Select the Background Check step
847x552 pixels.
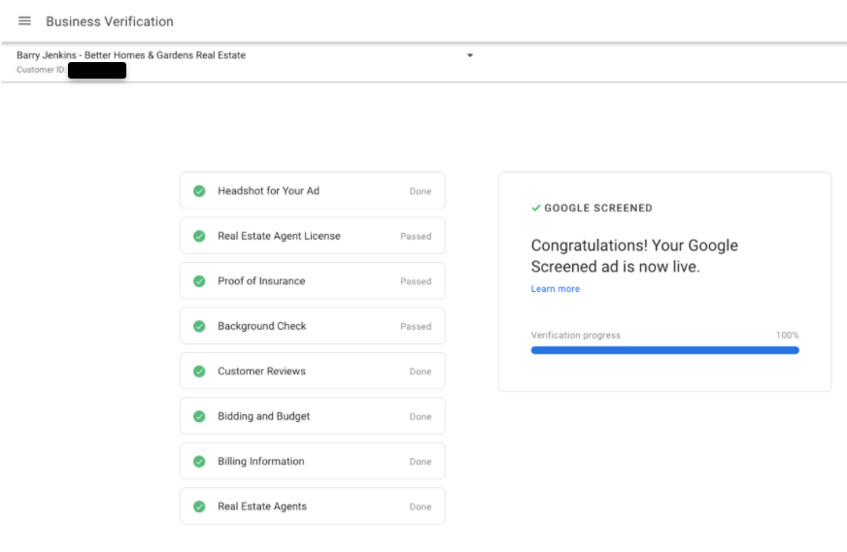[x=312, y=326]
